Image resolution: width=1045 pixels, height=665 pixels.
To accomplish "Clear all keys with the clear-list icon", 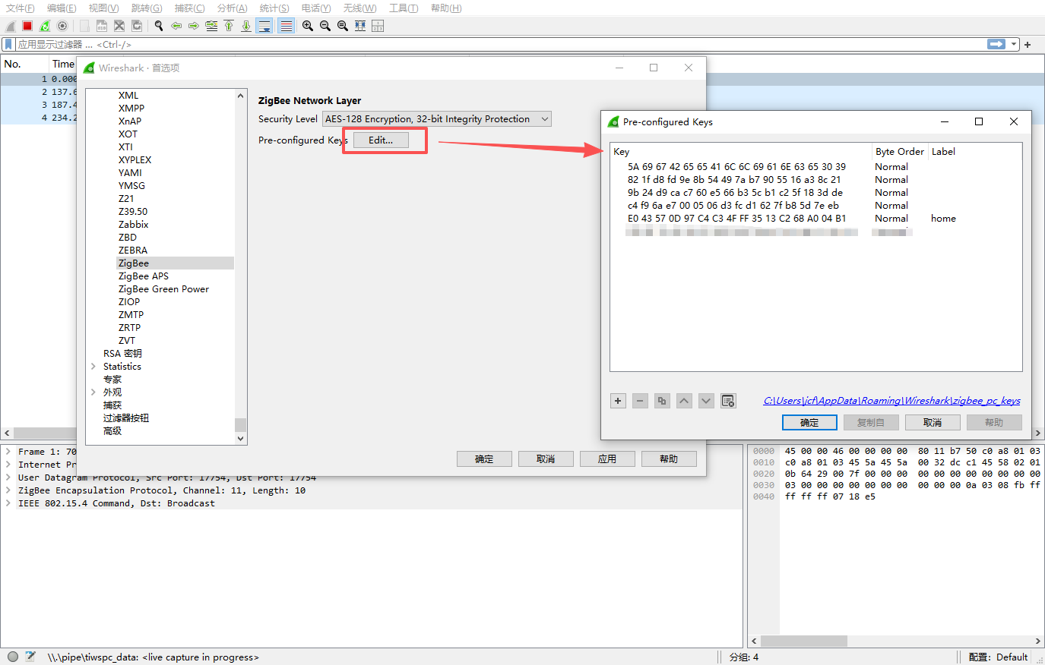I will point(728,401).
